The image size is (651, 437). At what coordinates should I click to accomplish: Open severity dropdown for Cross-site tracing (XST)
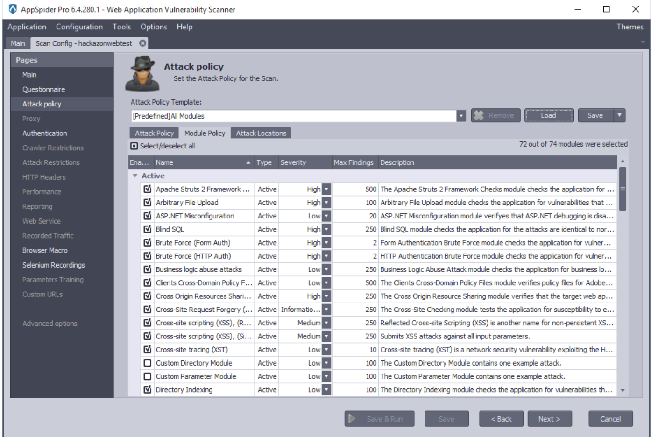pyautogui.click(x=326, y=349)
